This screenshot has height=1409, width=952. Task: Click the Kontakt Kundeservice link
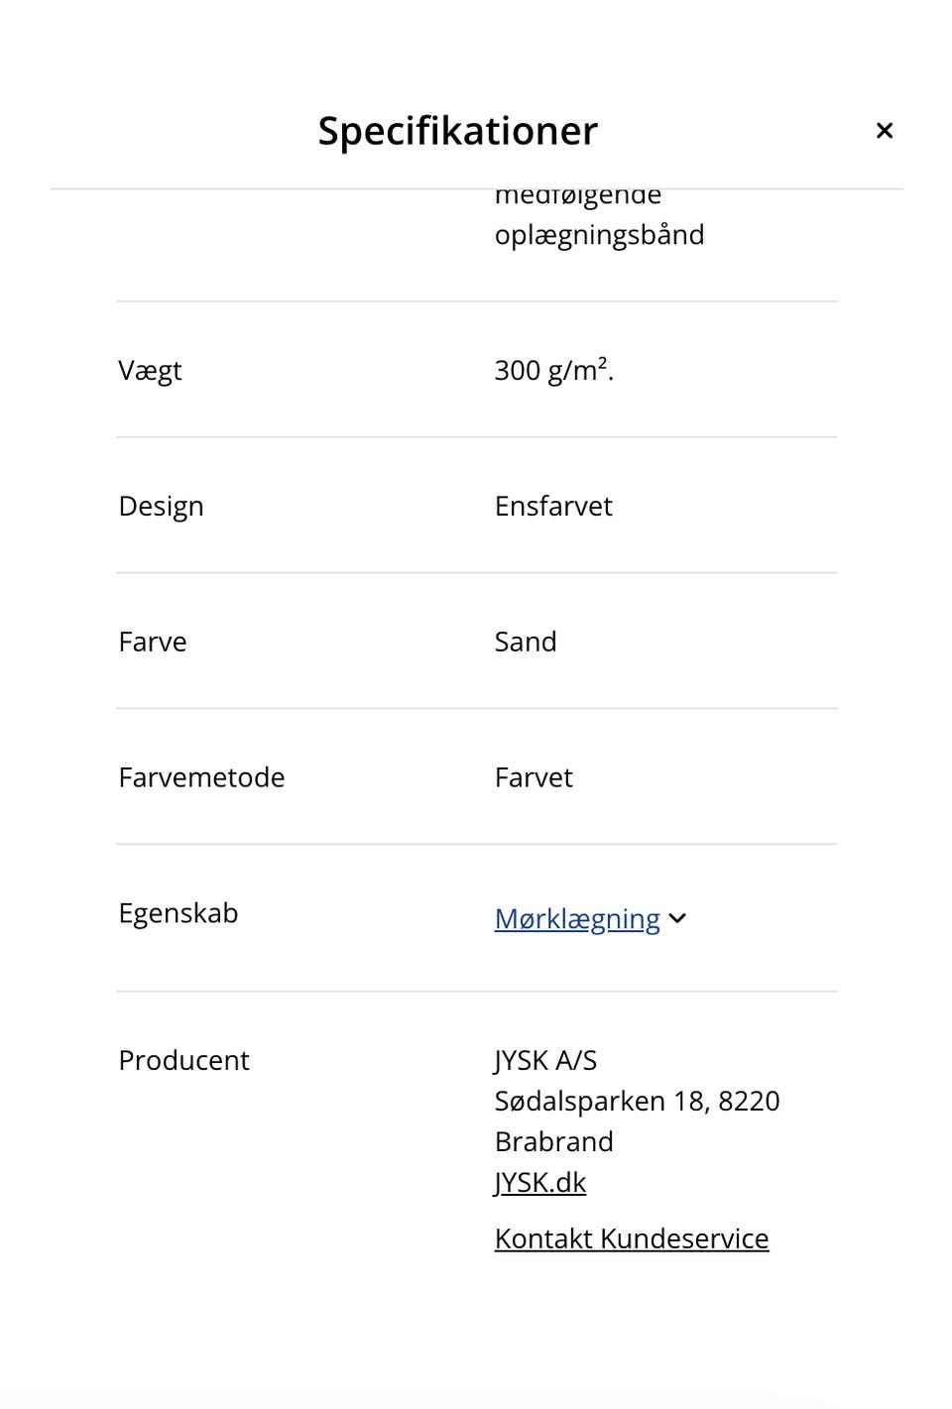pyautogui.click(x=632, y=1238)
